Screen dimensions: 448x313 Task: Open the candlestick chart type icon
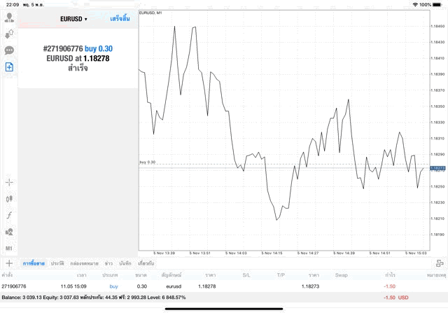click(9, 199)
